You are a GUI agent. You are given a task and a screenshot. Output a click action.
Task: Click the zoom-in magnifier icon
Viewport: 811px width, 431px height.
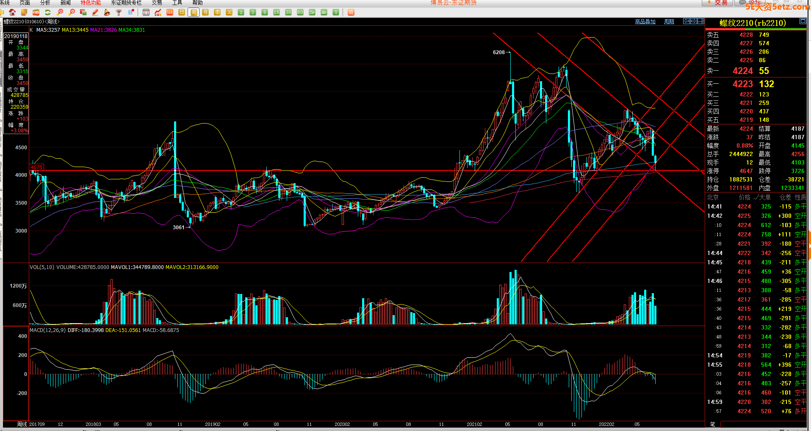click(60, 12)
